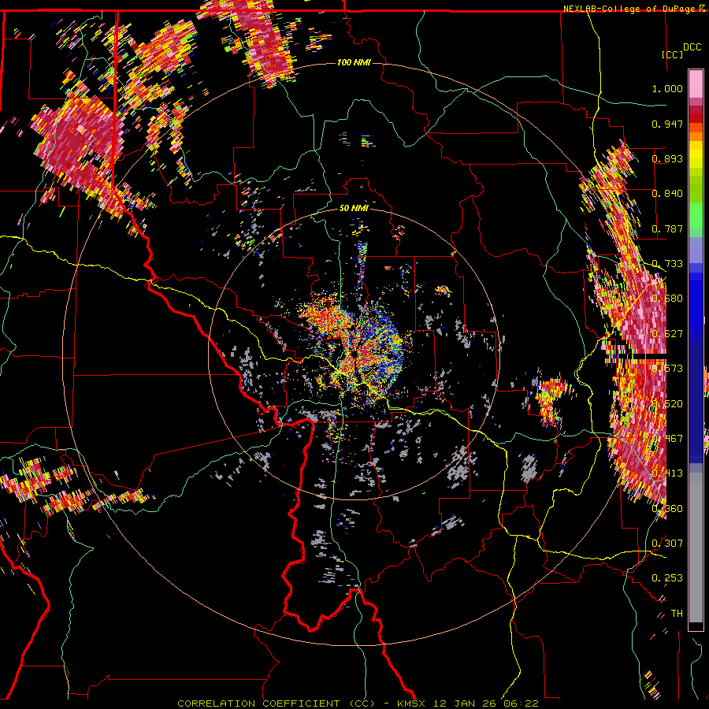Click the 100 NMI range ring label
Screen dimensions: 709x709
pyautogui.click(x=354, y=62)
